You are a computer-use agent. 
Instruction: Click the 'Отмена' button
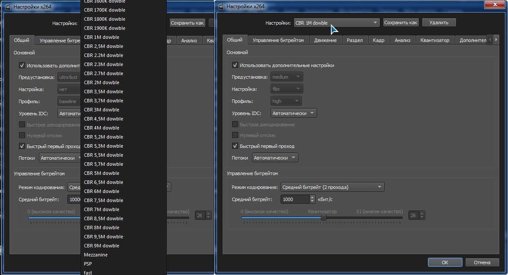pos(482,262)
